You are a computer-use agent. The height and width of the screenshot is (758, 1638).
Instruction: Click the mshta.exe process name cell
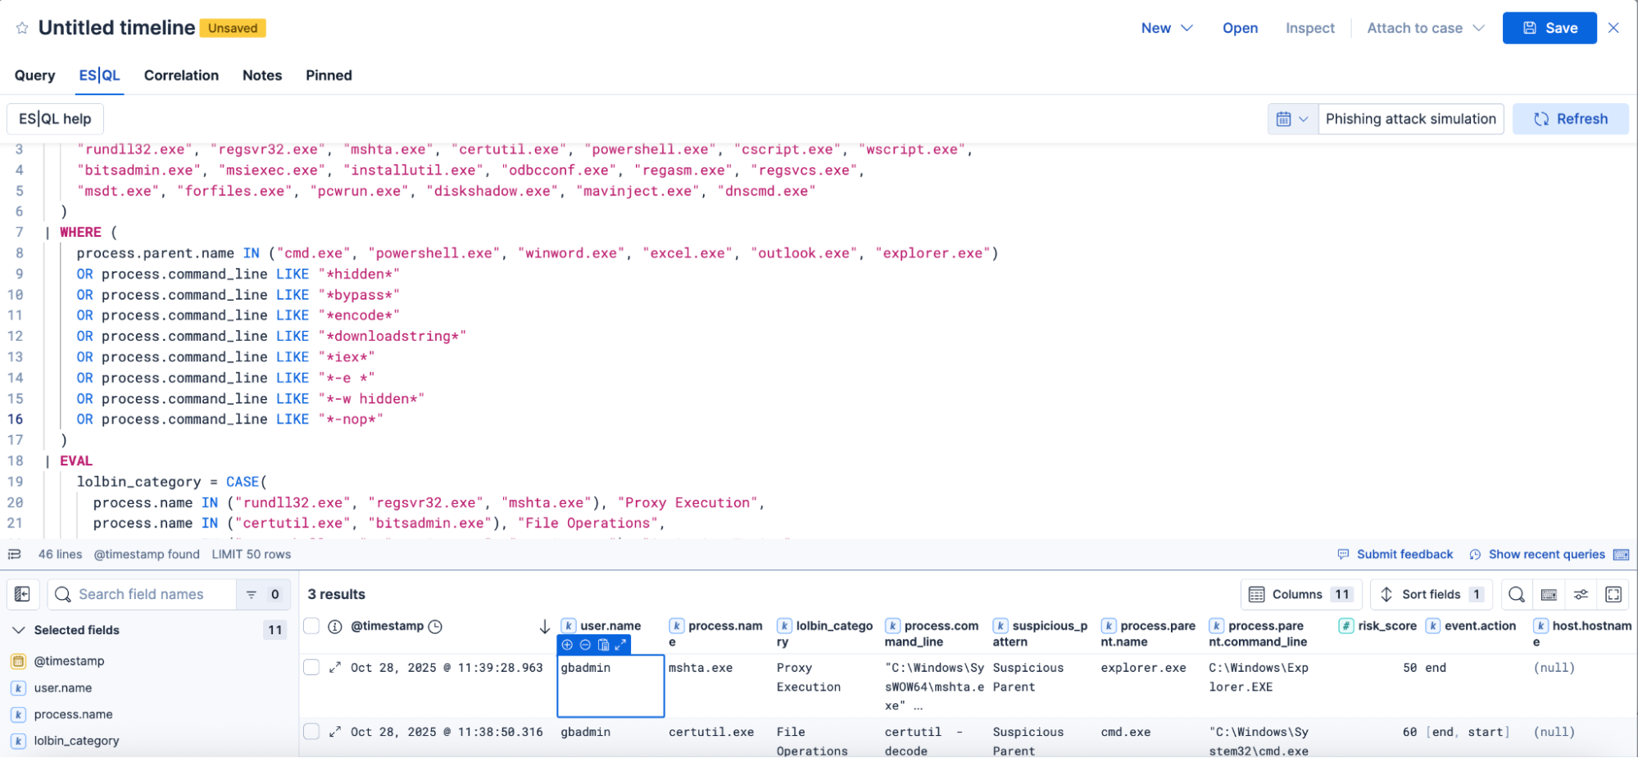click(x=701, y=668)
